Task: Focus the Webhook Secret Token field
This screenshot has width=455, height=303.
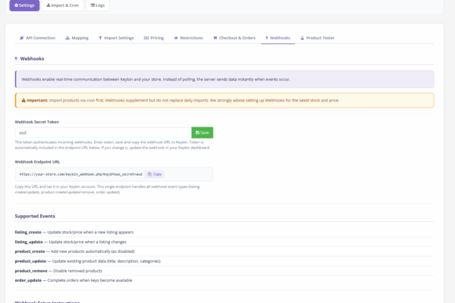Action: (102, 133)
